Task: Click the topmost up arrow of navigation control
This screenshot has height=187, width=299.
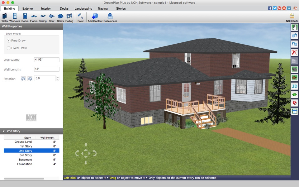Action: click(x=86, y=144)
